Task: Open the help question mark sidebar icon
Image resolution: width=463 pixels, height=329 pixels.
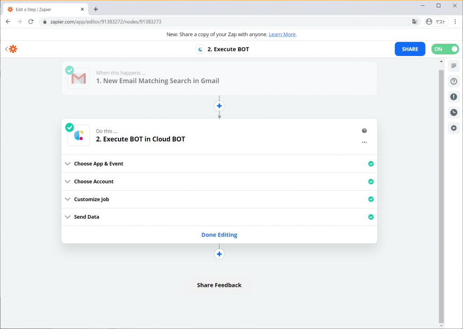Action: click(454, 81)
